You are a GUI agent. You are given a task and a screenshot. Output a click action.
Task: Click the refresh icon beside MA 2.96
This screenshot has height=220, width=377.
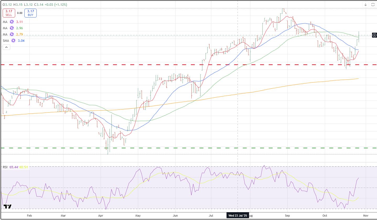pyautogui.click(x=12, y=28)
